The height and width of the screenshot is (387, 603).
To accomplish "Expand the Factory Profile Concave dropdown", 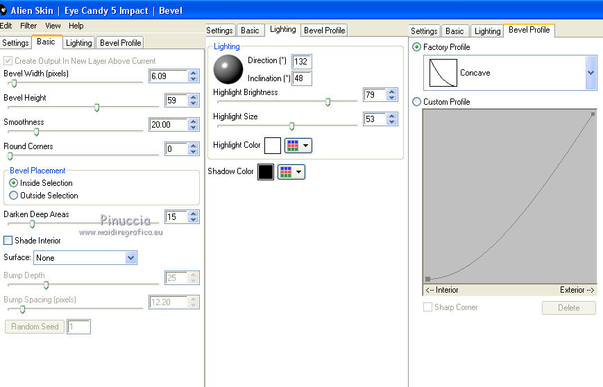I will pos(591,73).
